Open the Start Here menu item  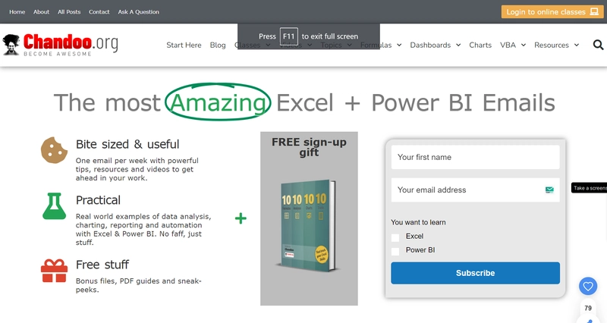click(184, 45)
